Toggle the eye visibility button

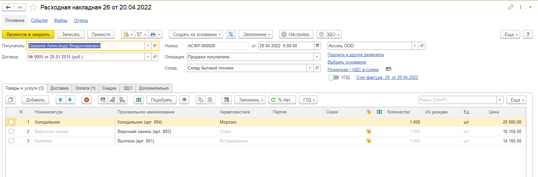(184, 100)
